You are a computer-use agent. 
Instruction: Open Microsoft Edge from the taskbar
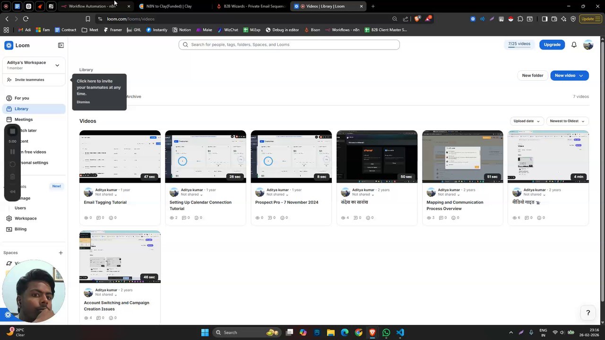tap(345, 332)
